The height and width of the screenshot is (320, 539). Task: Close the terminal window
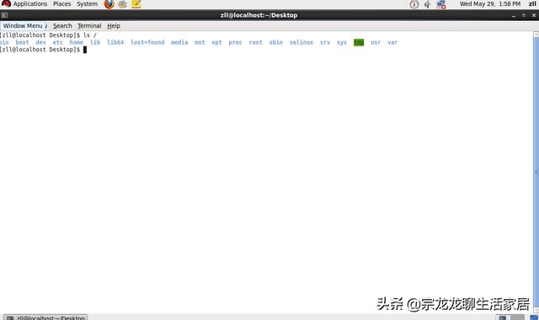[533, 15]
